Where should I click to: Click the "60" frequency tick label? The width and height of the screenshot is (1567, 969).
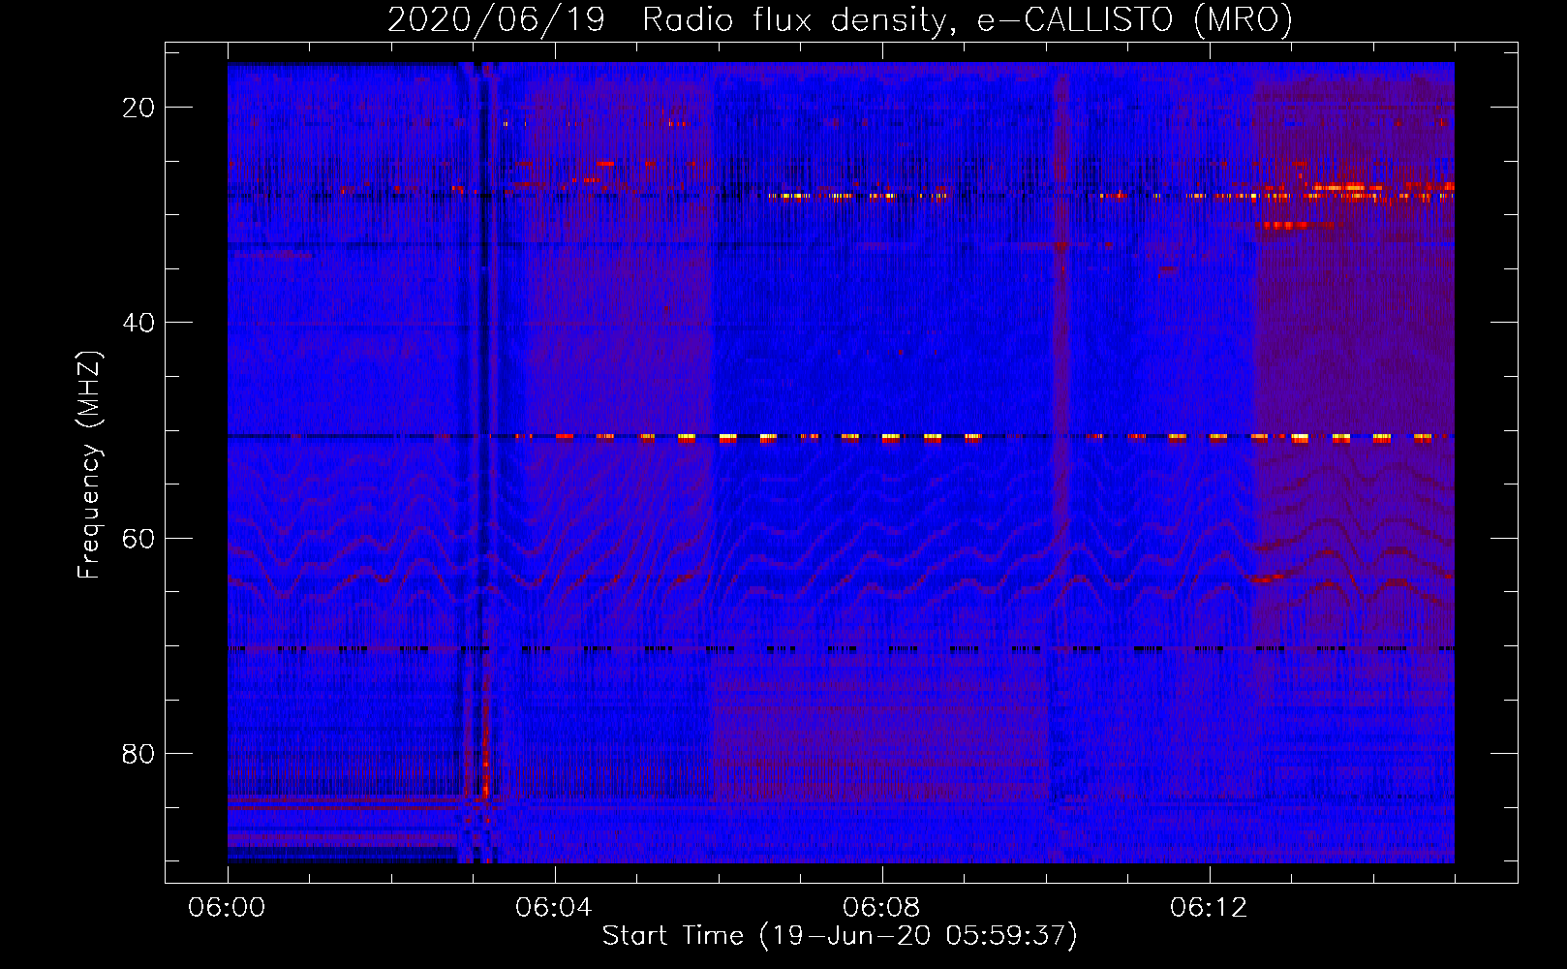coord(139,538)
